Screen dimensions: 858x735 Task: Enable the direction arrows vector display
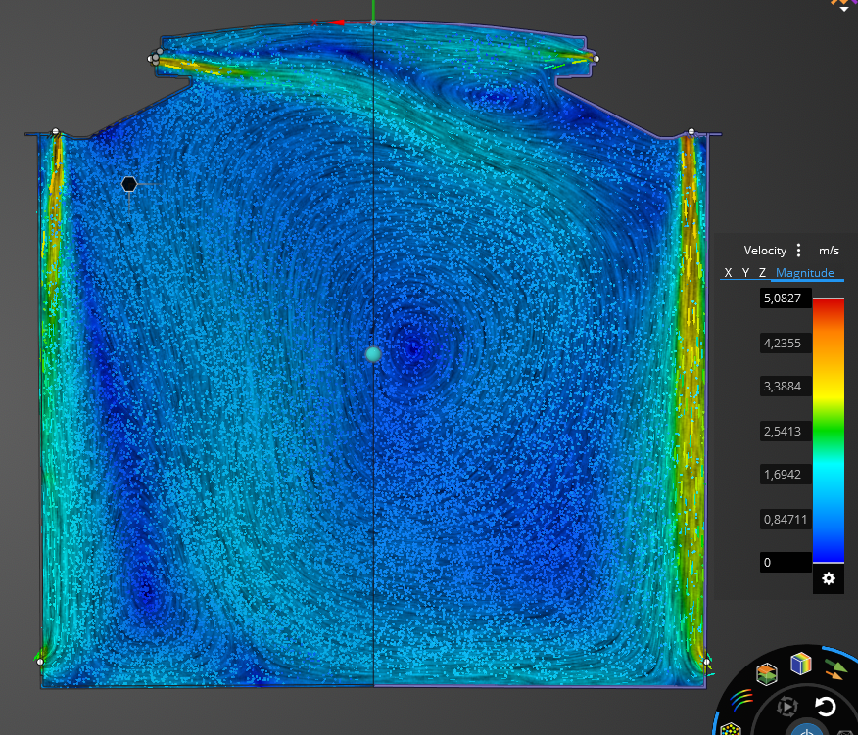tap(835, 669)
